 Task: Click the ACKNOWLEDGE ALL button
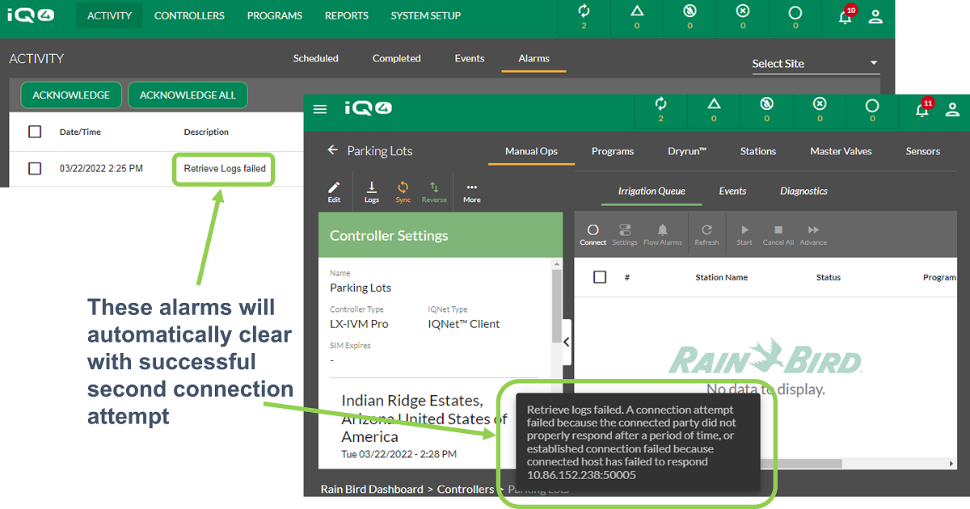point(188,95)
